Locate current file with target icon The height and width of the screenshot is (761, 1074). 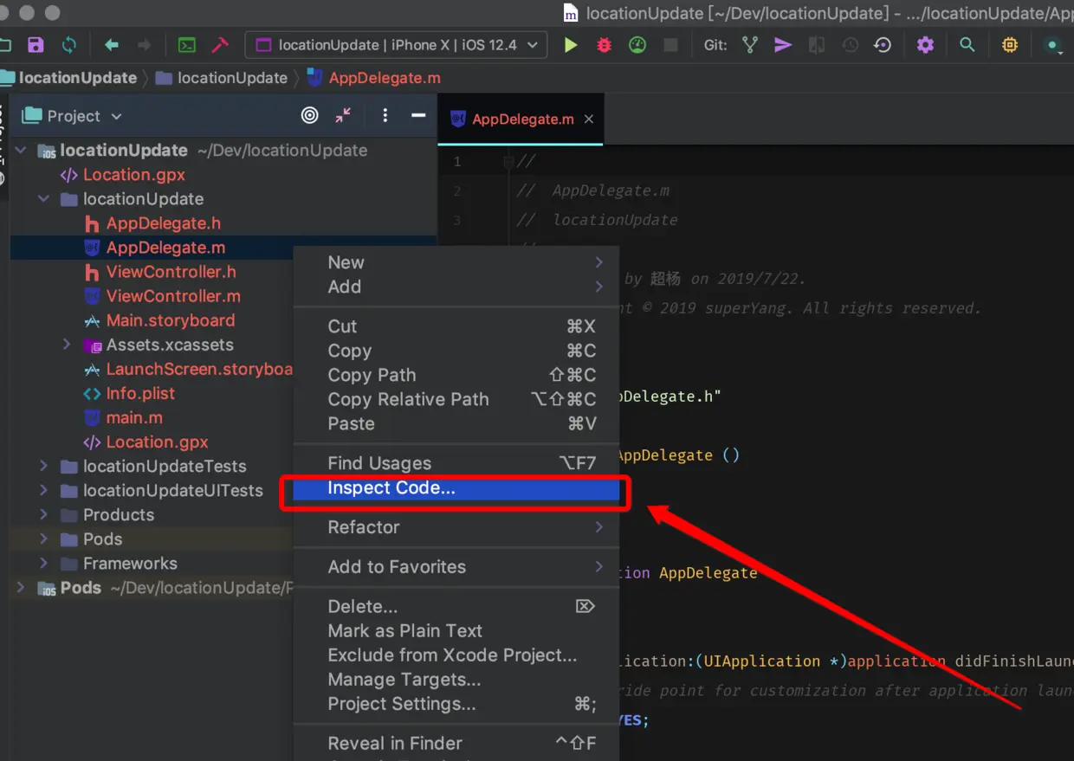310,115
